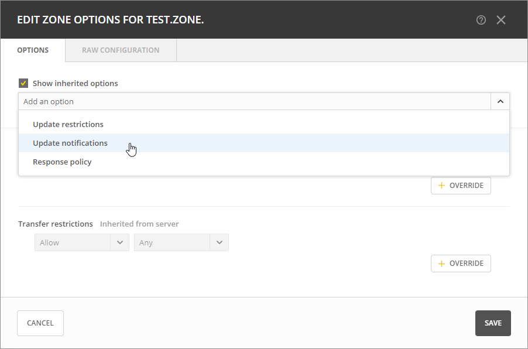Click the Inherited from server text

139,224
